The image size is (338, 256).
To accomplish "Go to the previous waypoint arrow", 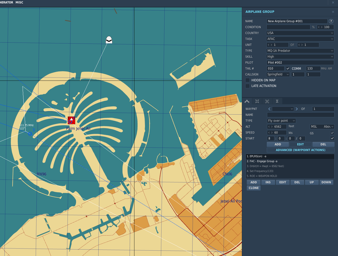I will [x=269, y=109].
